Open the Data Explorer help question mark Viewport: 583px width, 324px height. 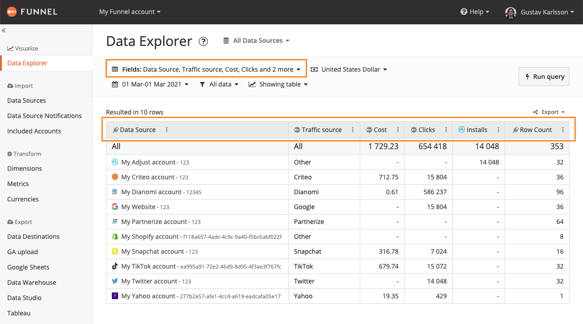tap(203, 41)
